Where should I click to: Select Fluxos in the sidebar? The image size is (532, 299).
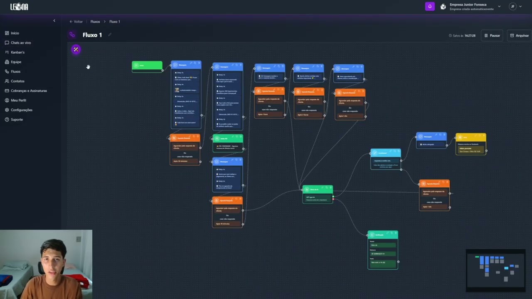click(12, 71)
